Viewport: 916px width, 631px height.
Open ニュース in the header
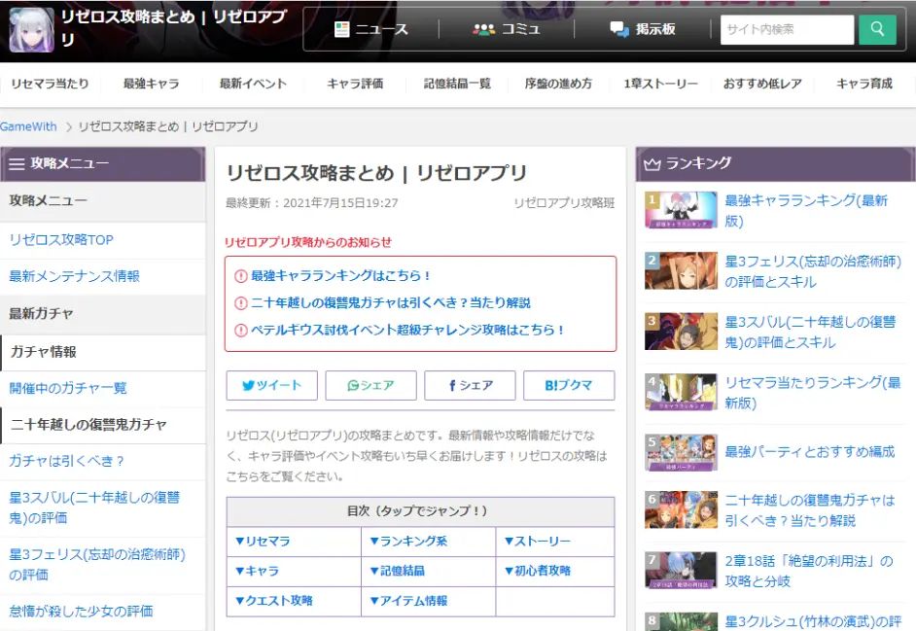[370, 29]
